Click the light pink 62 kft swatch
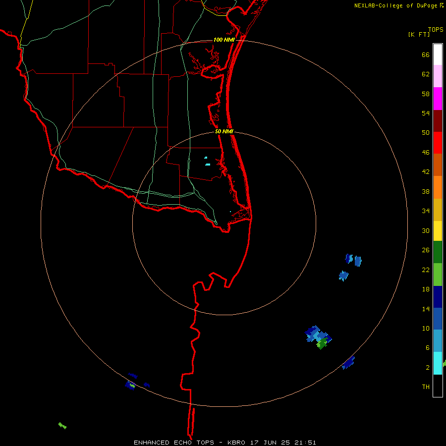Image resolution: width=446 pixels, height=446 pixels. (438, 76)
